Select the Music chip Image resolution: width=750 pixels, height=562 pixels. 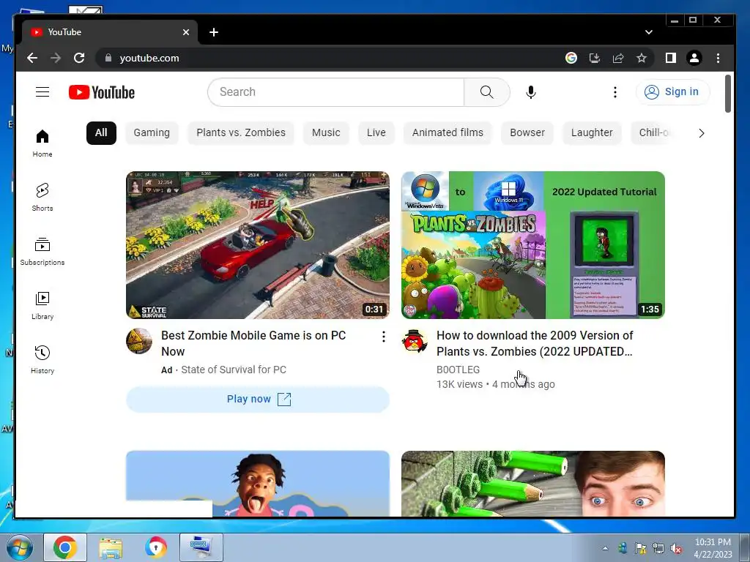tap(326, 133)
